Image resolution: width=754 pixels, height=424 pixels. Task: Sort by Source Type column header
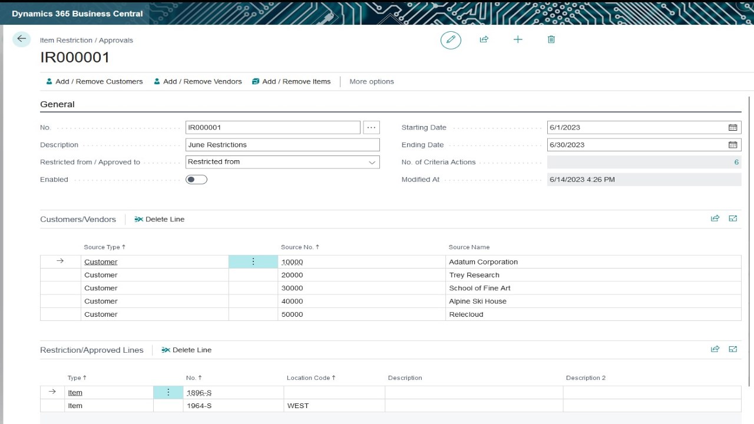click(x=105, y=247)
